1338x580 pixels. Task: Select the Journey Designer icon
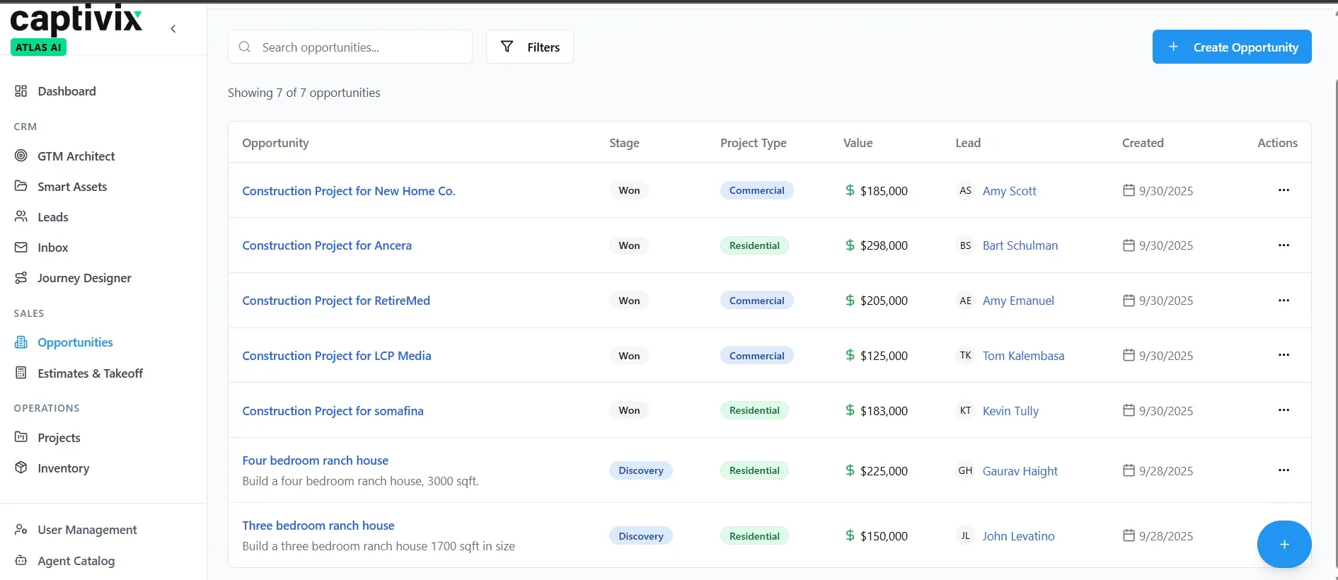pyautogui.click(x=21, y=277)
